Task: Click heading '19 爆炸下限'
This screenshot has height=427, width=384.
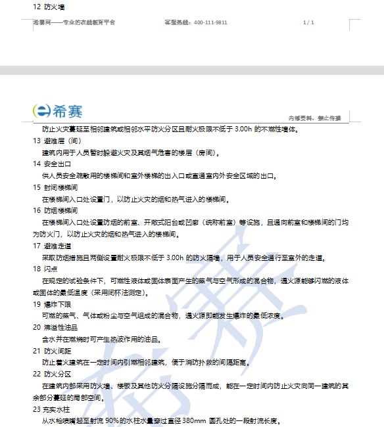Action: click(52, 304)
